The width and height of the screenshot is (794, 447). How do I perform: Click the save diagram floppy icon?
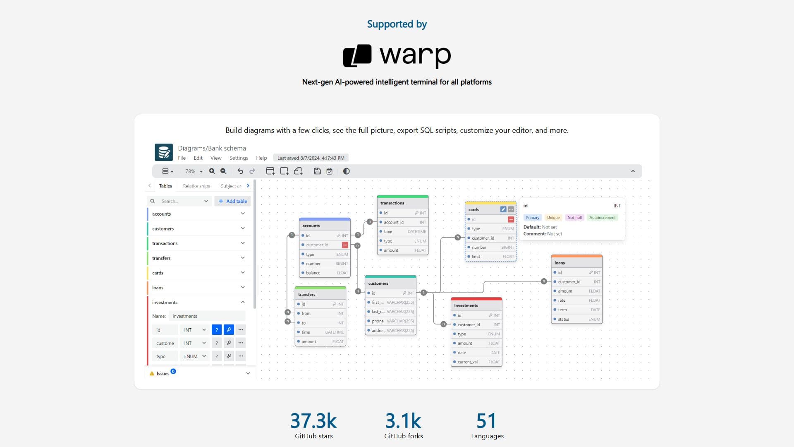pos(317,171)
